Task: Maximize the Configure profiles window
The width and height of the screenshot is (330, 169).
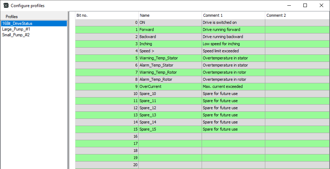Action: (x=305, y=5)
